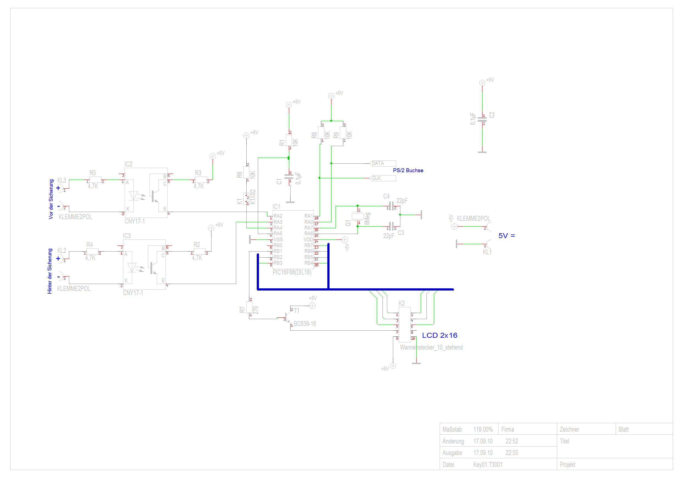The width and height of the screenshot is (681, 480).
Task: Click the RA2 pin label on IC1
Action: [278, 216]
